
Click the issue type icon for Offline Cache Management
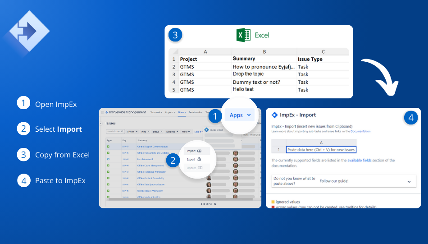pos(108,166)
